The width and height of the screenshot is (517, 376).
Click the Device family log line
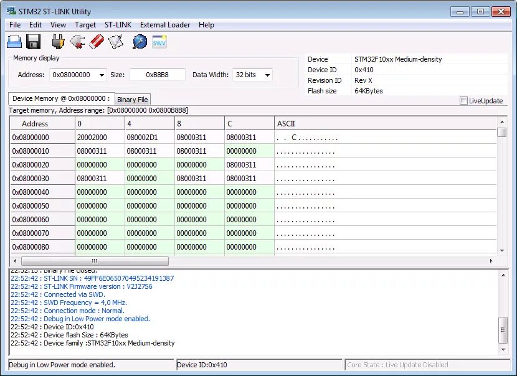pyautogui.click(x=92, y=343)
